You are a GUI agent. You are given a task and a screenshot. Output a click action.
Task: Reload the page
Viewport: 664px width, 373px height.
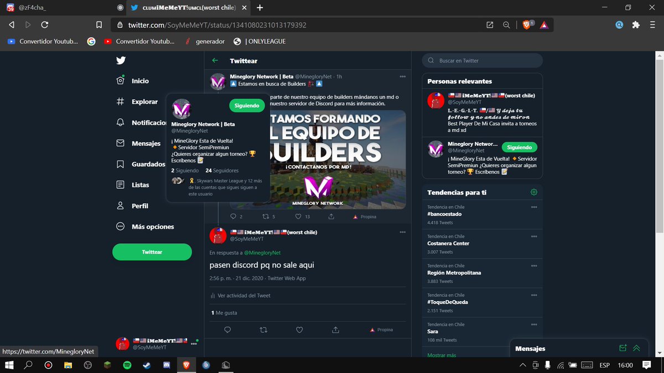[44, 25]
